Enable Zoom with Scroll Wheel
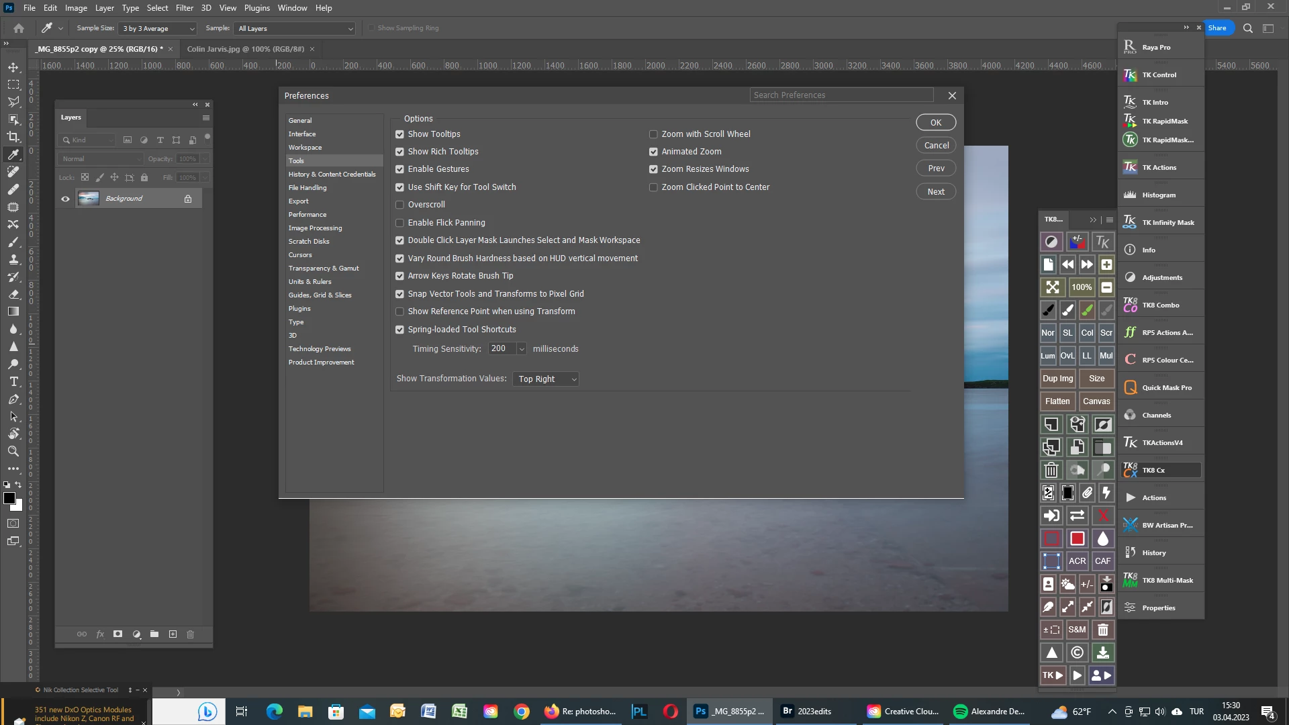This screenshot has height=725, width=1289. tap(653, 134)
